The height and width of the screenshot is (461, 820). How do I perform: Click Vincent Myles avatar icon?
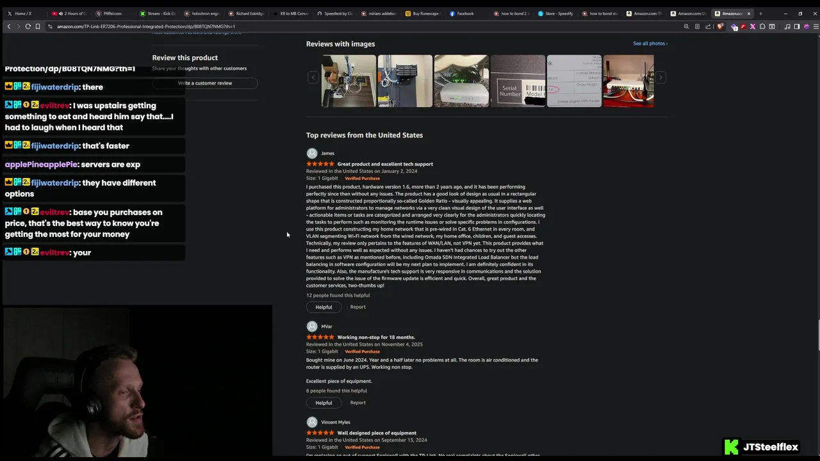point(312,422)
